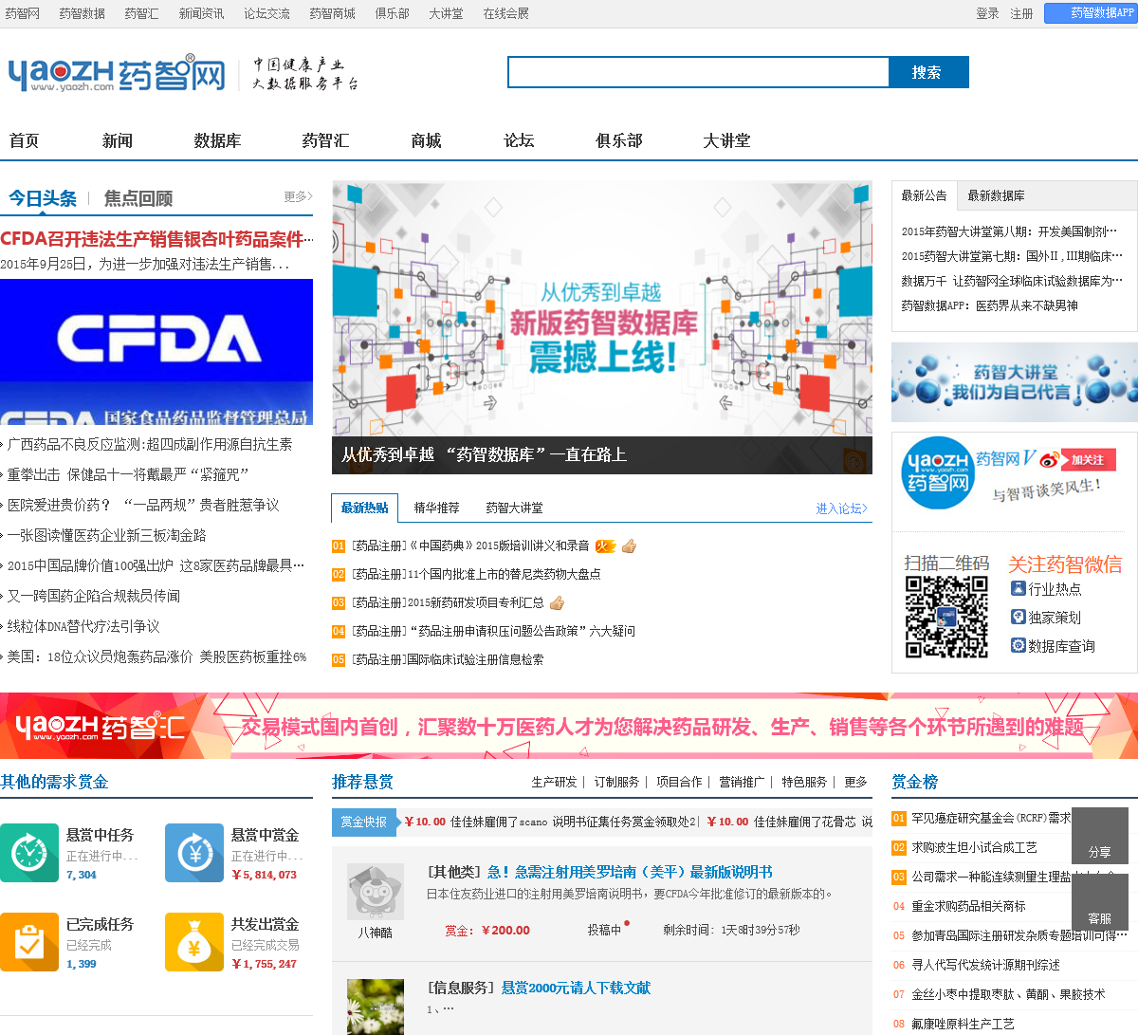The height and width of the screenshot is (1035, 1138).
Task: Click the 药智汇 交易模式 wide banner
Action: pos(569,726)
